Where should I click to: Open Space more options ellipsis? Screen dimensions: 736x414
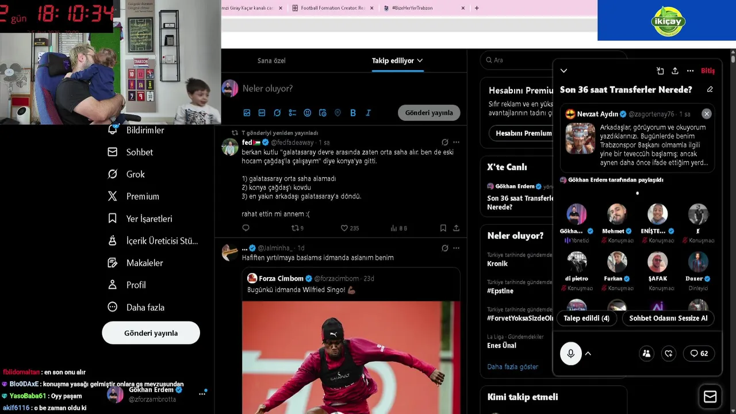(x=690, y=71)
